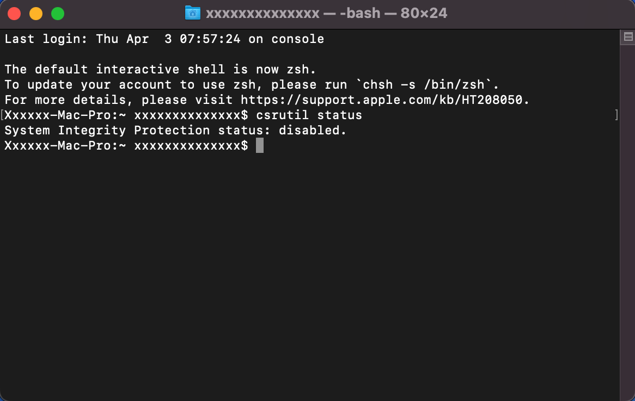Click the home folder proxy icon in title bar

pos(193,13)
